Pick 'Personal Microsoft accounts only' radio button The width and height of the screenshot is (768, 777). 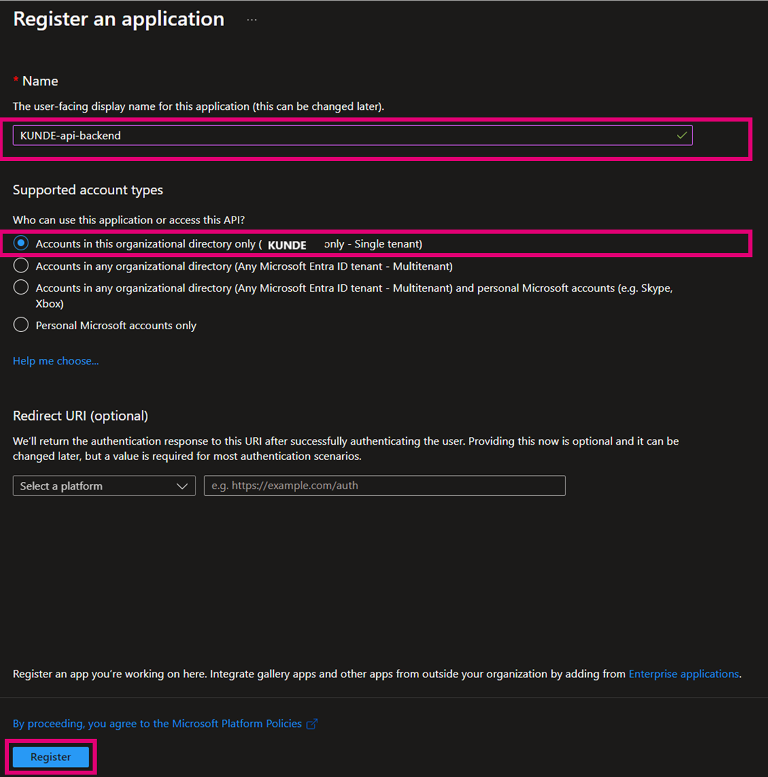(x=21, y=325)
